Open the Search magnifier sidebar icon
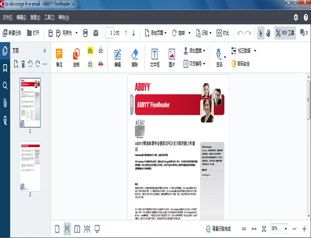 click(x=5, y=85)
